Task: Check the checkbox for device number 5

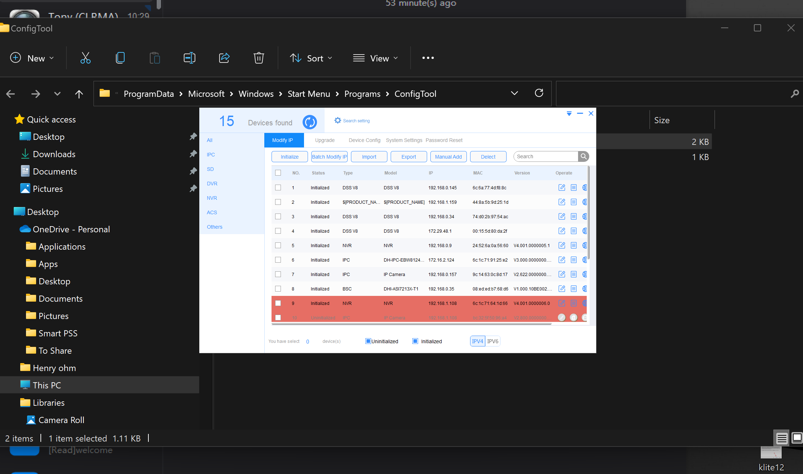Action: [278, 245]
